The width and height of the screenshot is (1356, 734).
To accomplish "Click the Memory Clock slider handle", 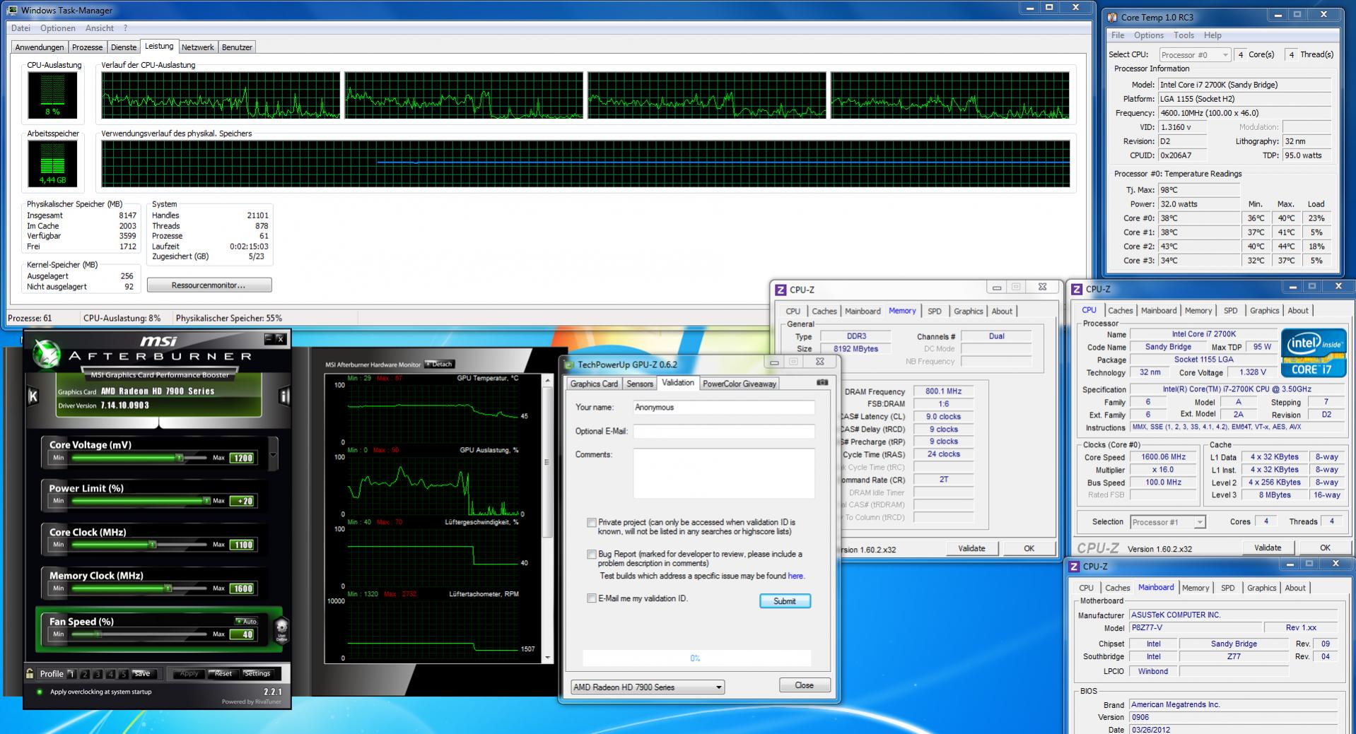I will click(168, 588).
